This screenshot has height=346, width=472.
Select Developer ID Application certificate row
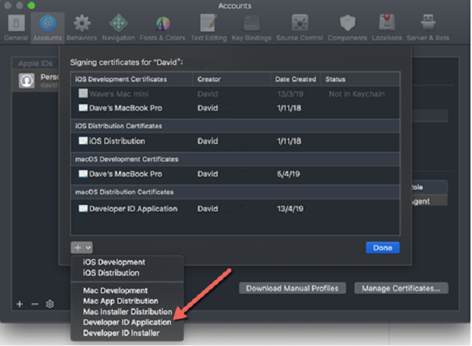click(x=236, y=209)
